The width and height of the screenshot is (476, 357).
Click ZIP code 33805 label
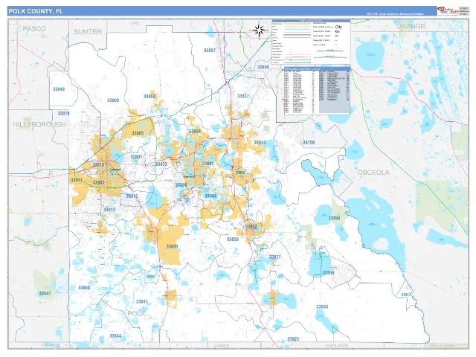pos(138,133)
